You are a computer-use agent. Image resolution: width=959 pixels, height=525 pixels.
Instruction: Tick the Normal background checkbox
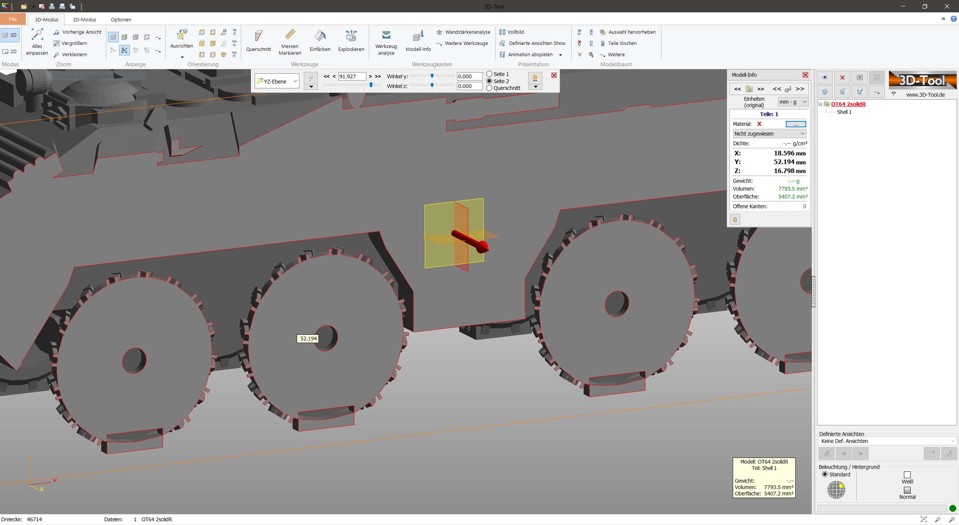click(x=907, y=490)
